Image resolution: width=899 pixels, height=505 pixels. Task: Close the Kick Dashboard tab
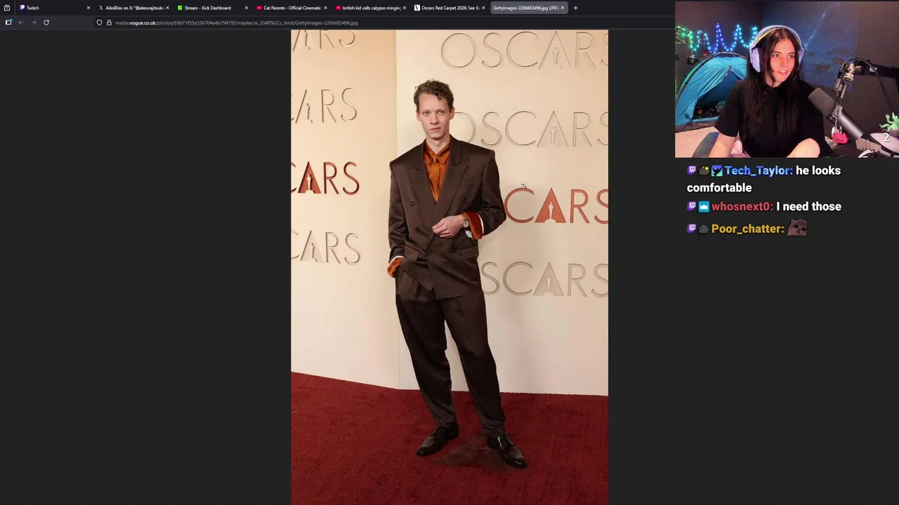[247, 8]
